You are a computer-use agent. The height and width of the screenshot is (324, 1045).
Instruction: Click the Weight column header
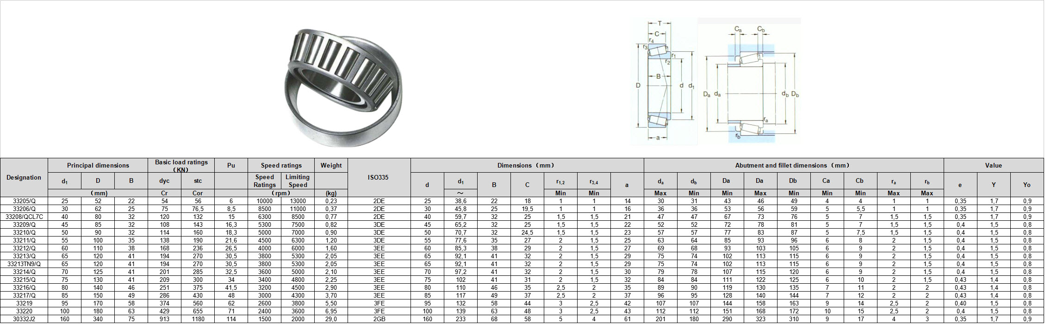(x=331, y=166)
